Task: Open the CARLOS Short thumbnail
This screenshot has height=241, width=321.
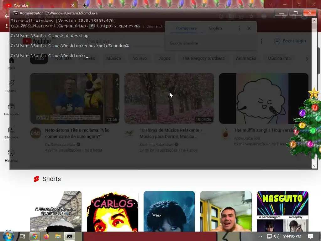Action: pyautogui.click(x=113, y=211)
